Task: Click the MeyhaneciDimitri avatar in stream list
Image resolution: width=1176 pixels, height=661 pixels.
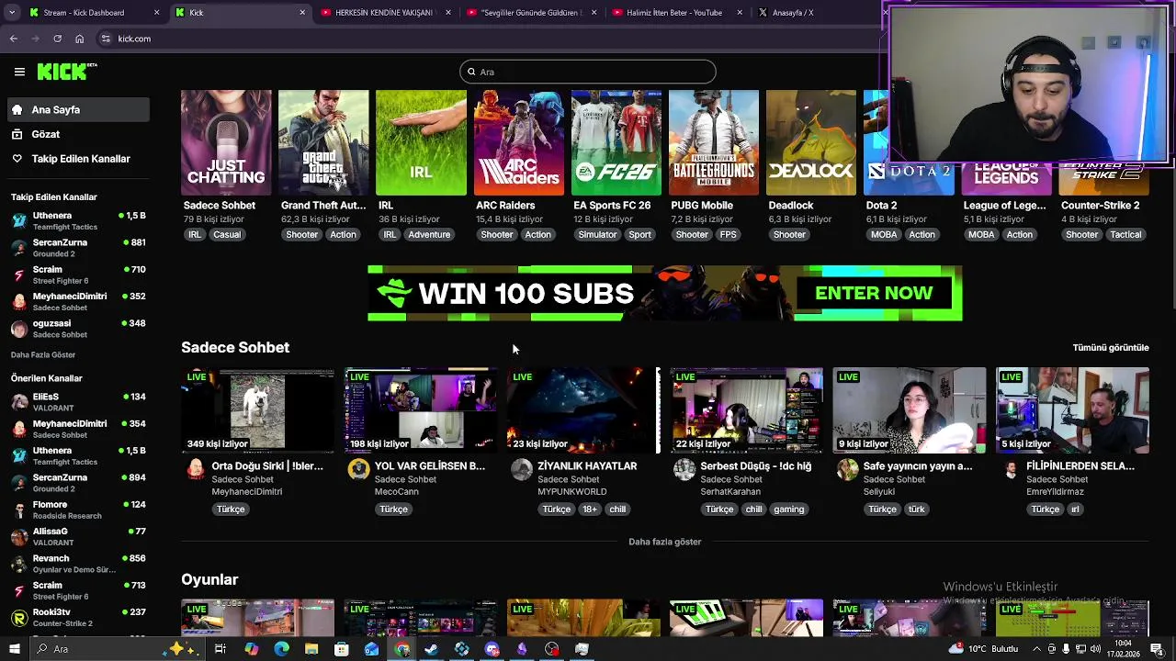Action: click(x=196, y=470)
